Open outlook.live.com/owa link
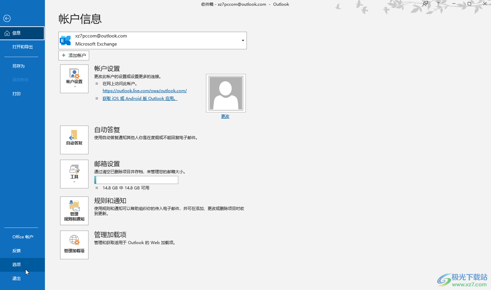Viewport: 491px width, 290px height. pyautogui.click(x=145, y=91)
